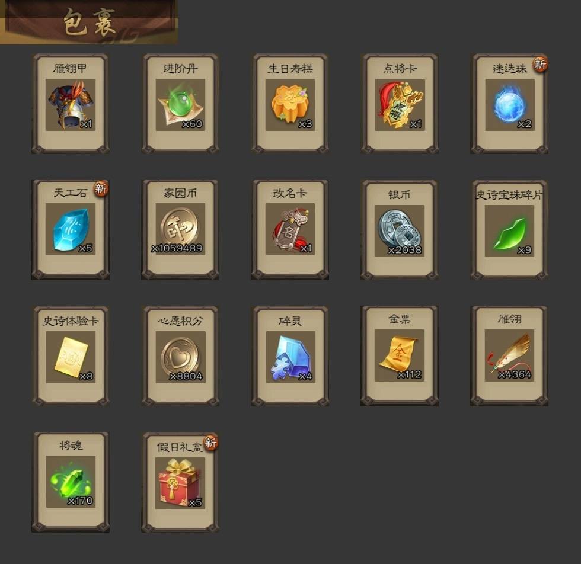Select the 金票 golden scroll item
Viewport: 581px width, 564px height.
pyautogui.click(x=400, y=356)
